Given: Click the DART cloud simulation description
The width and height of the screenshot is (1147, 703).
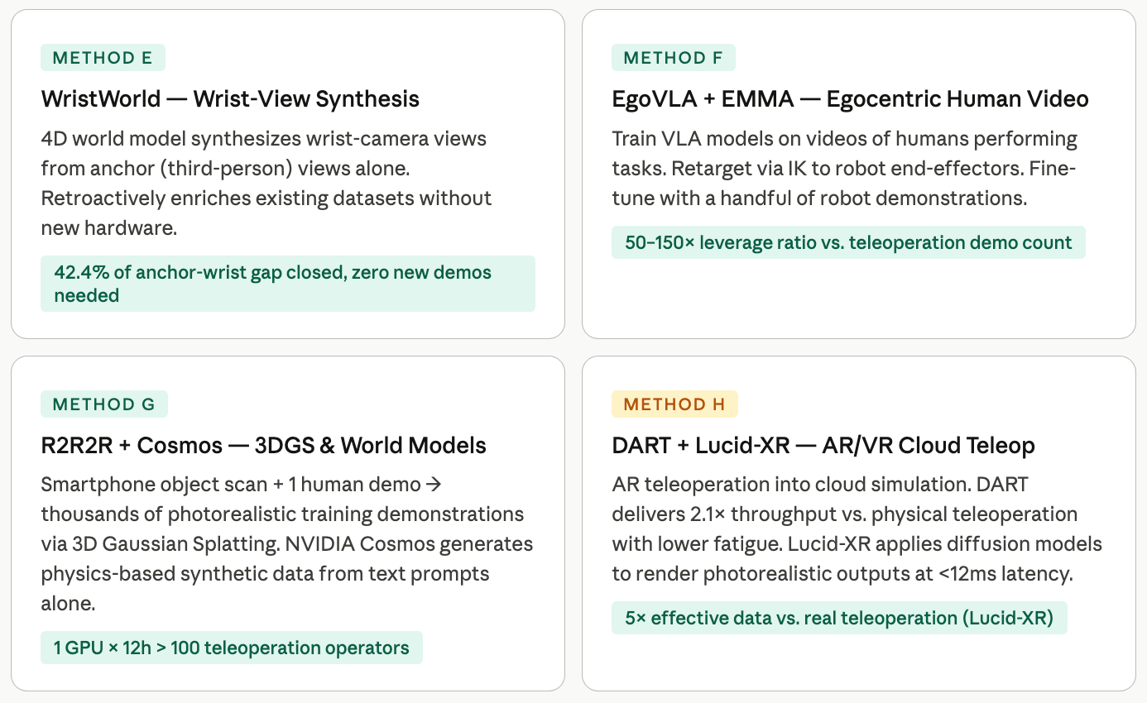Looking at the screenshot, I should pyautogui.click(x=857, y=529).
